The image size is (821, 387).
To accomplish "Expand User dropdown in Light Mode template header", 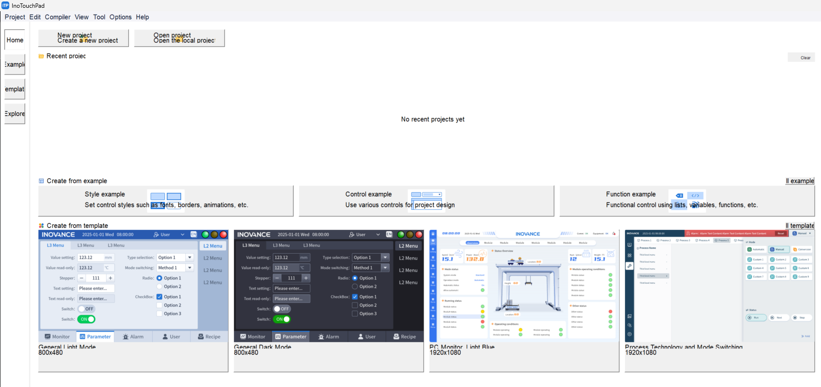I will (x=182, y=235).
